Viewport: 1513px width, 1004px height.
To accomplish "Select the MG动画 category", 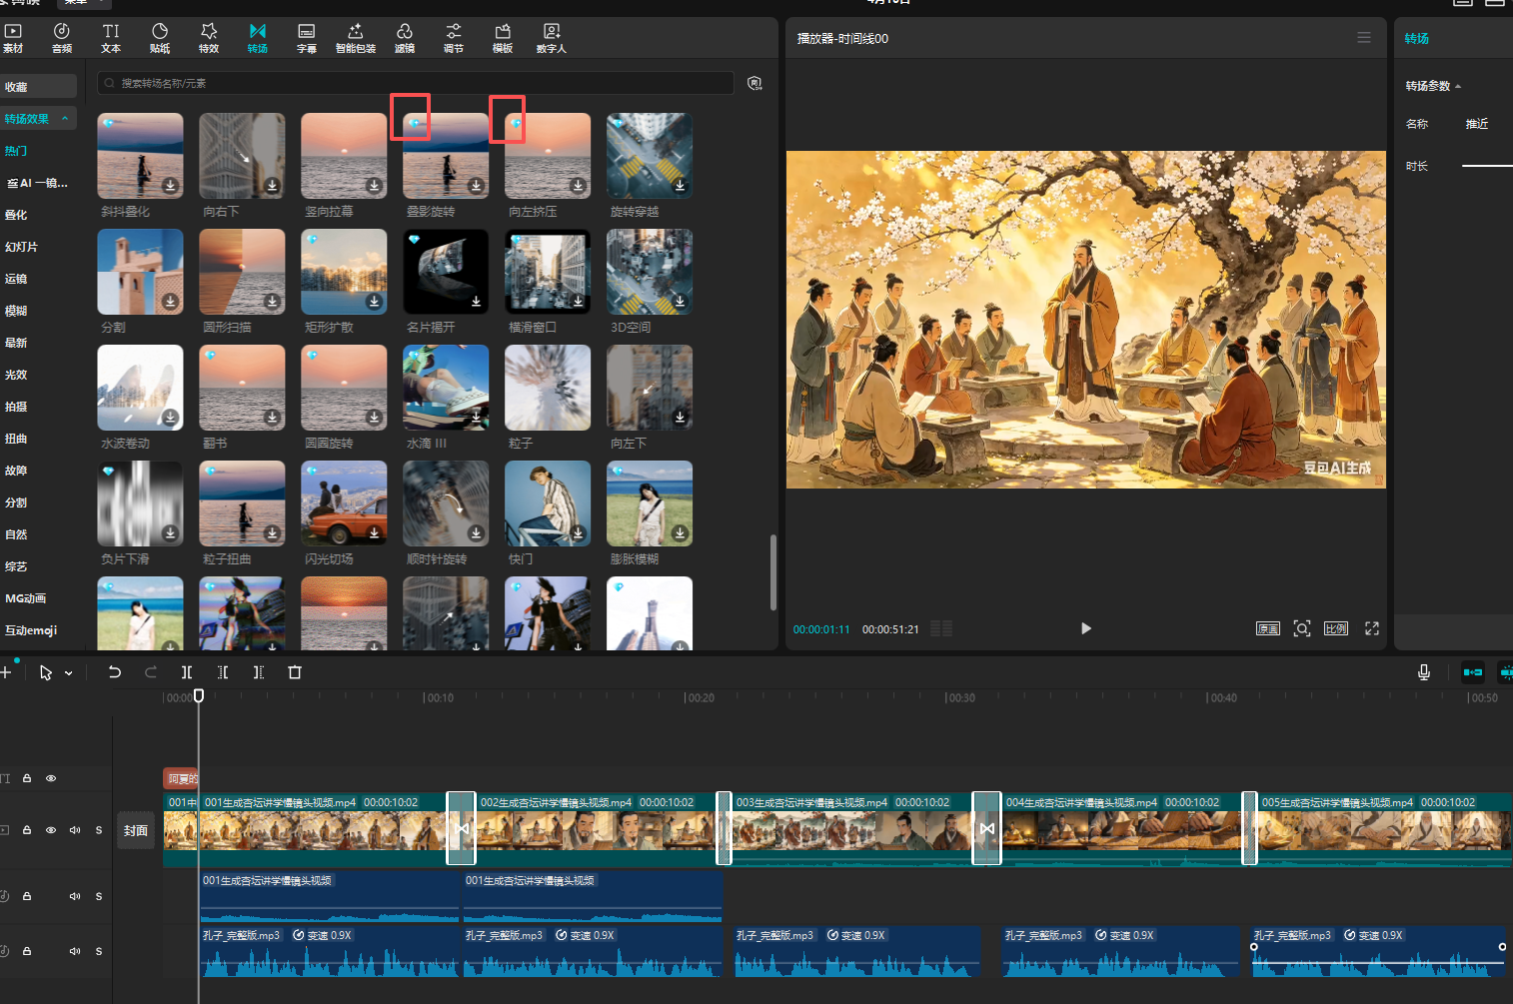I will point(26,598).
